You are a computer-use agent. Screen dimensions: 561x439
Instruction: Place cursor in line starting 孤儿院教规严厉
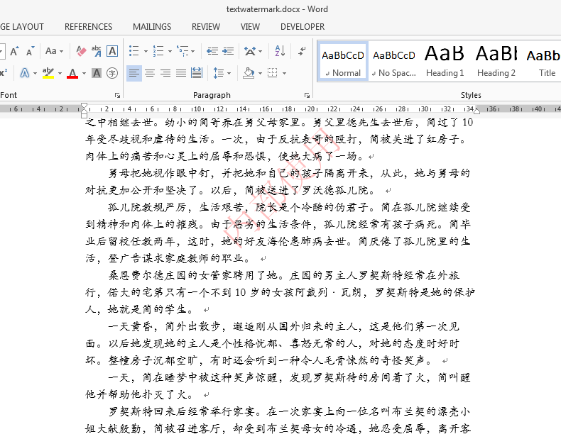pos(289,207)
